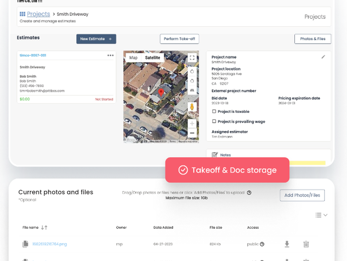This screenshot has height=261, width=347.
Task: Open the Projects breadcrumb link
Action: click(x=38, y=14)
